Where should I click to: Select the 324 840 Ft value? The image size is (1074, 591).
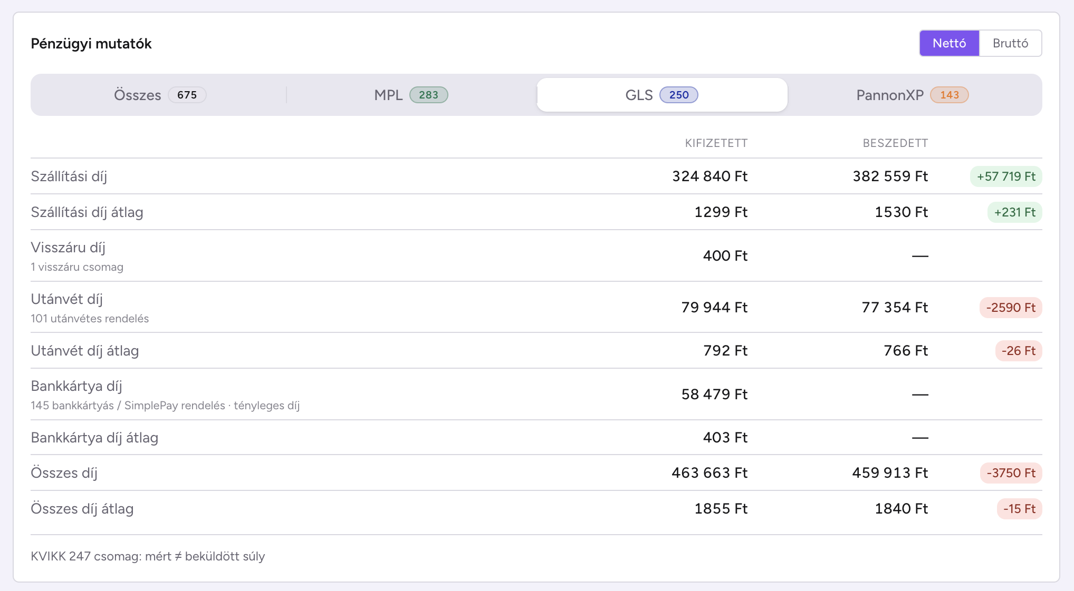tap(709, 176)
